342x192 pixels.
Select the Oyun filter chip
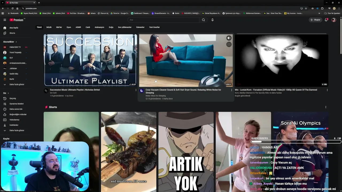tap(69, 27)
